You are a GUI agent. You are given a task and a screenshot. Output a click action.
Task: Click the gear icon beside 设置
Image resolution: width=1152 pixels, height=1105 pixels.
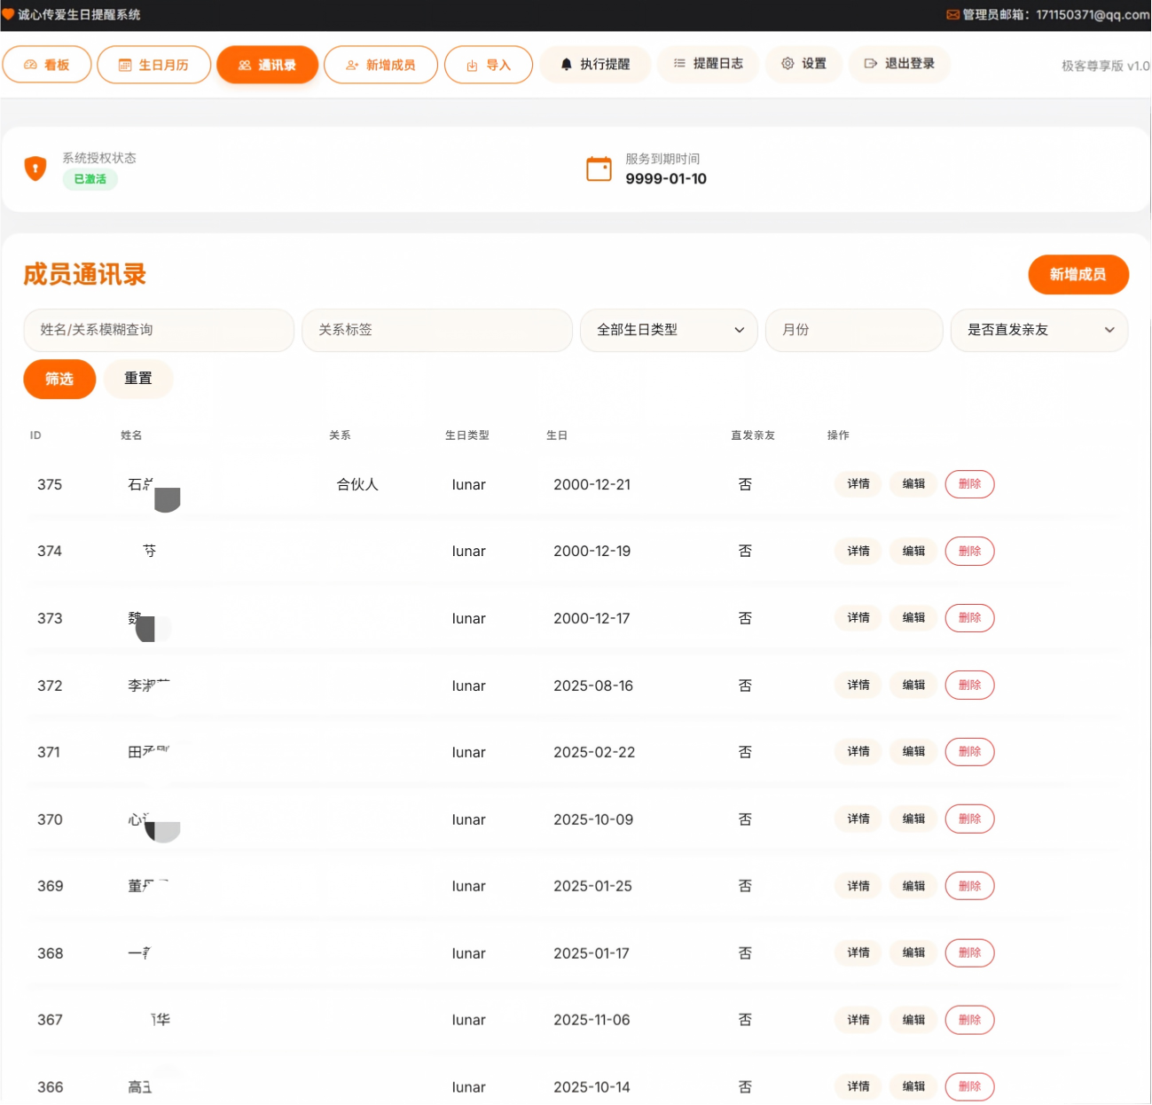pos(788,63)
